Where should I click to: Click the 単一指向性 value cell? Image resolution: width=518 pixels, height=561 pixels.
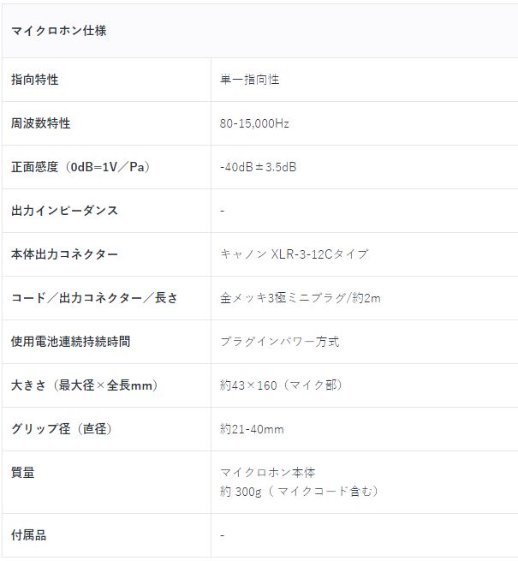point(249,80)
